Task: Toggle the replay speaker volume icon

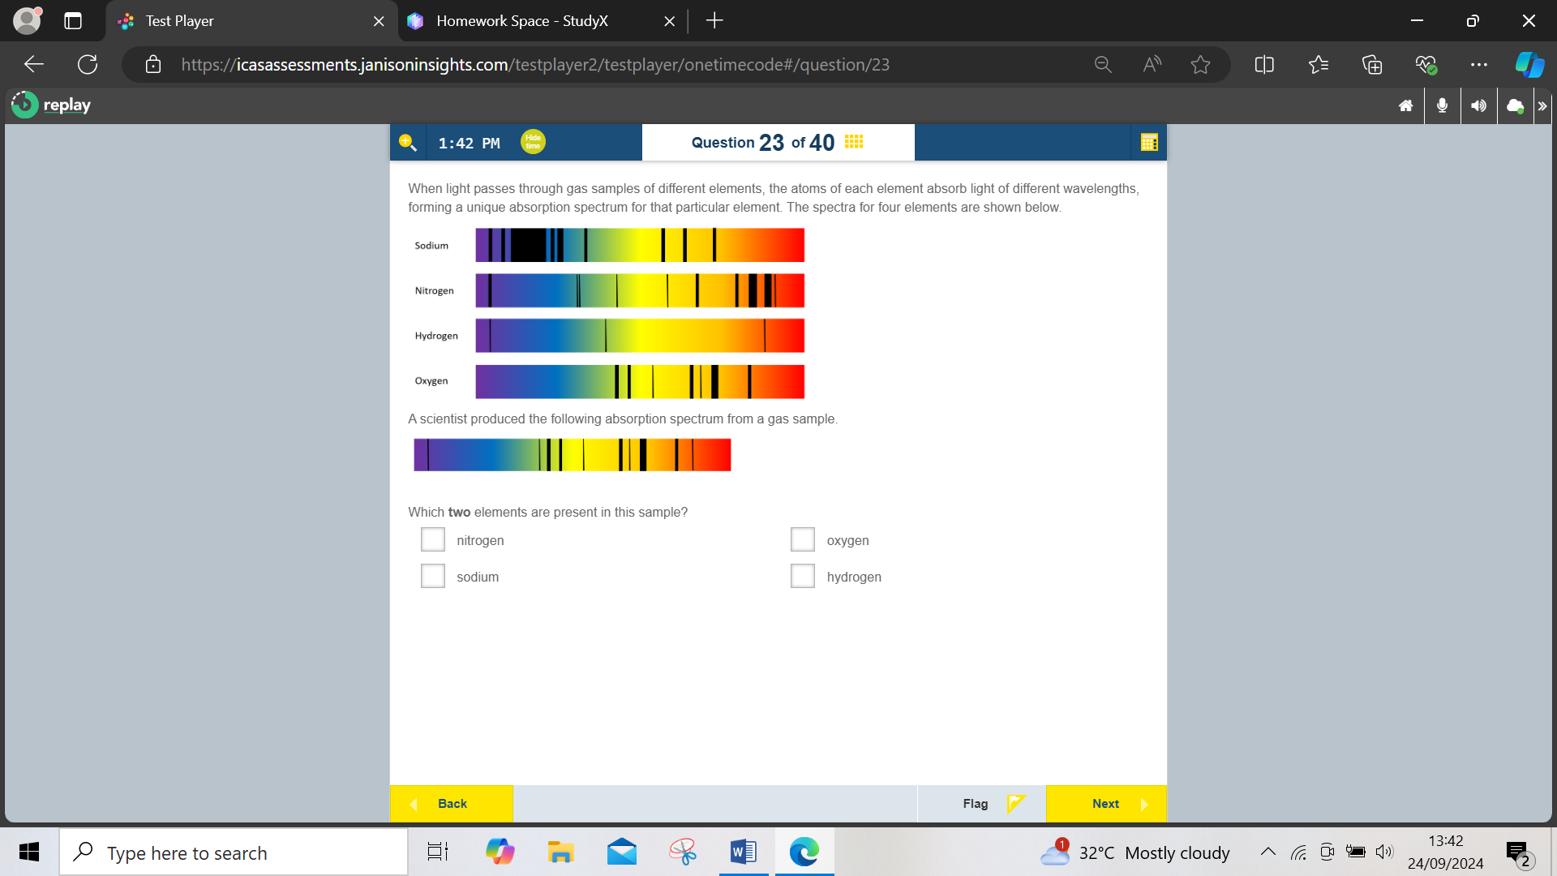Action: (1478, 105)
